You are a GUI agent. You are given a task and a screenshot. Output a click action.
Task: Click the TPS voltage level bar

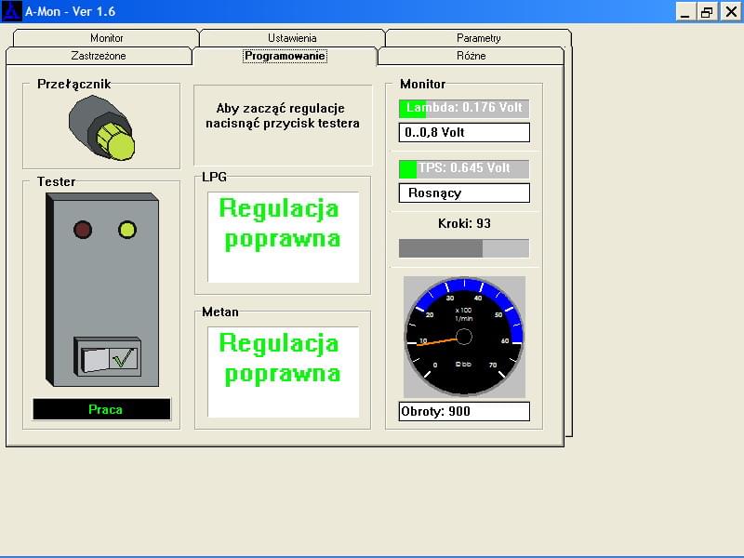click(464, 168)
